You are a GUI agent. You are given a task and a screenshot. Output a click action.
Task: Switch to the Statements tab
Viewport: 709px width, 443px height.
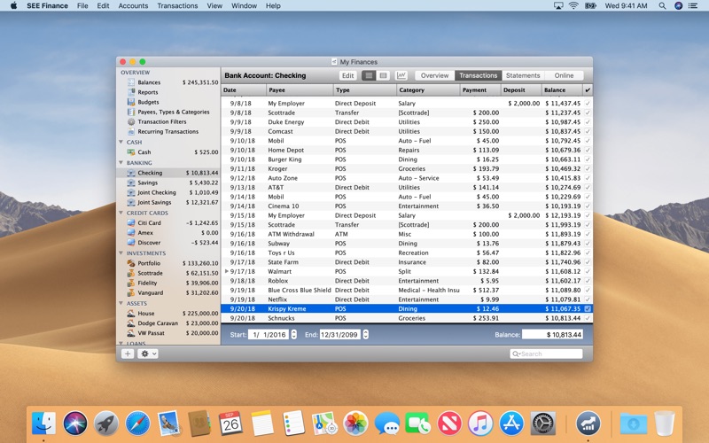523,76
